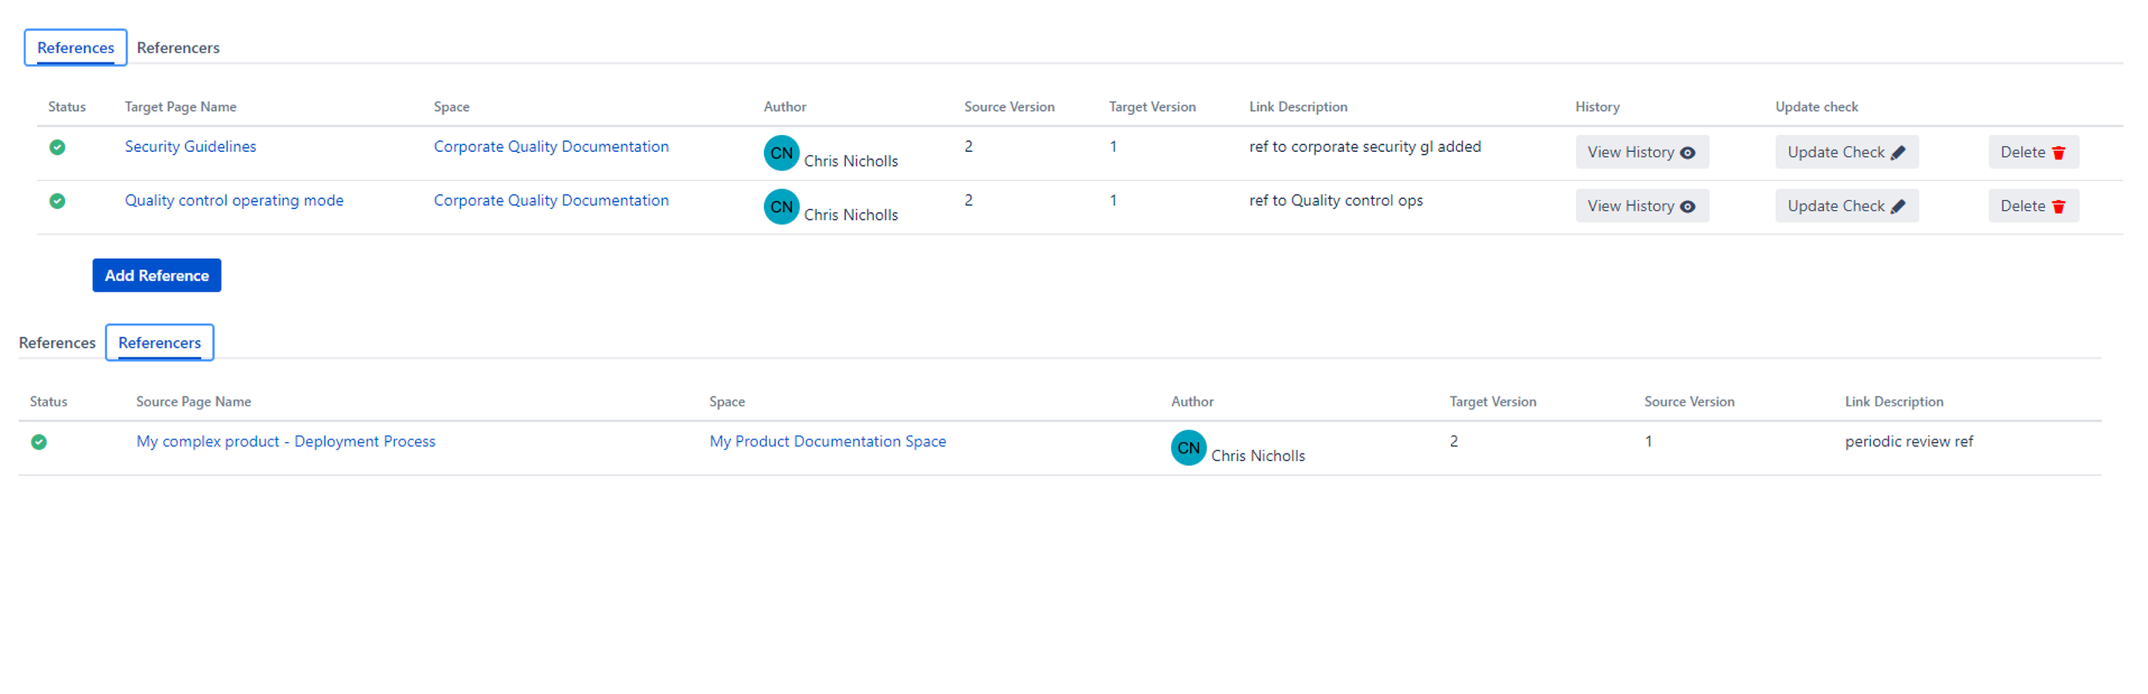Click CN avatar in Quality control operating mode row
The width and height of the screenshot is (2148, 694).
tap(781, 207)
